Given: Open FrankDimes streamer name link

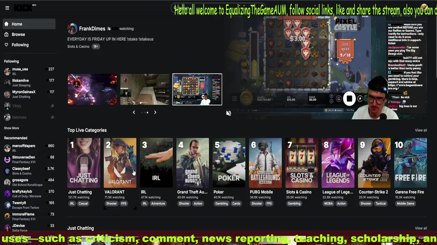Looking at the screenshot, I should pos(92,29).
